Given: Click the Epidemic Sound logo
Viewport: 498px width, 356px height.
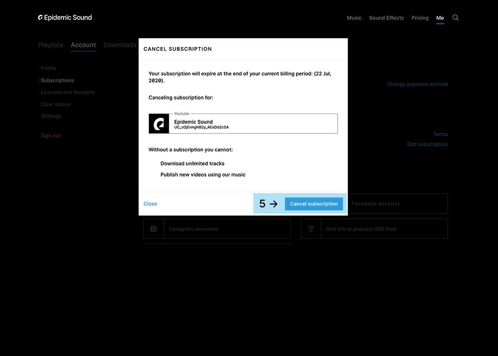Looking at the screenshot, I should (x=65, y=18).
